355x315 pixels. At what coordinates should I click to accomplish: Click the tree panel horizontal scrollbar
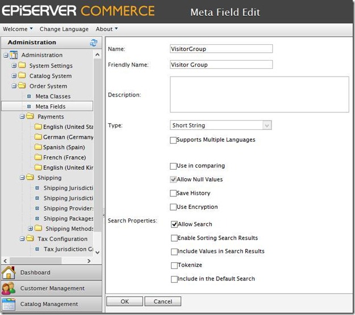pyautogui.click(x=48, y=261)
